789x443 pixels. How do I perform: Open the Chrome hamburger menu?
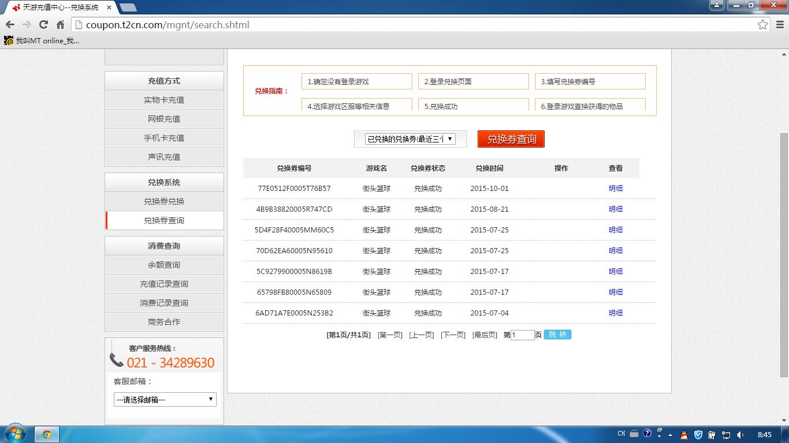780,25
